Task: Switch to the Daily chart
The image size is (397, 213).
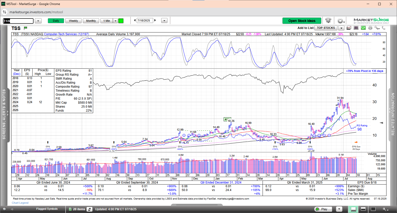Action: coord(56,21)
